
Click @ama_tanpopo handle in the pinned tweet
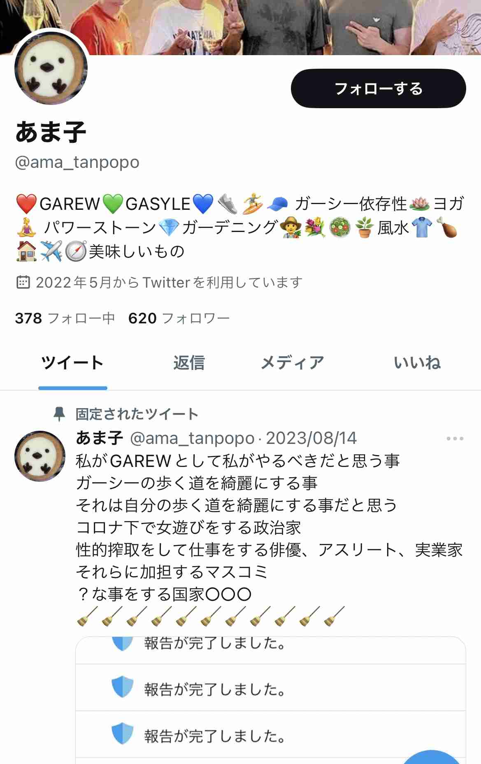[x=192, y=439]
